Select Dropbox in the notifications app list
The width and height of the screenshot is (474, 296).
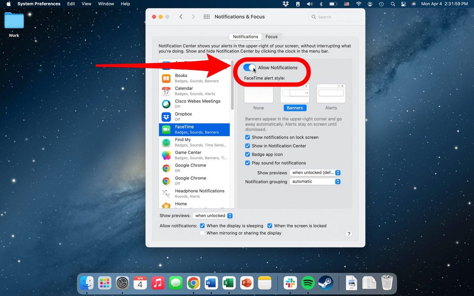pyautogui.click(x=194, y=116)
